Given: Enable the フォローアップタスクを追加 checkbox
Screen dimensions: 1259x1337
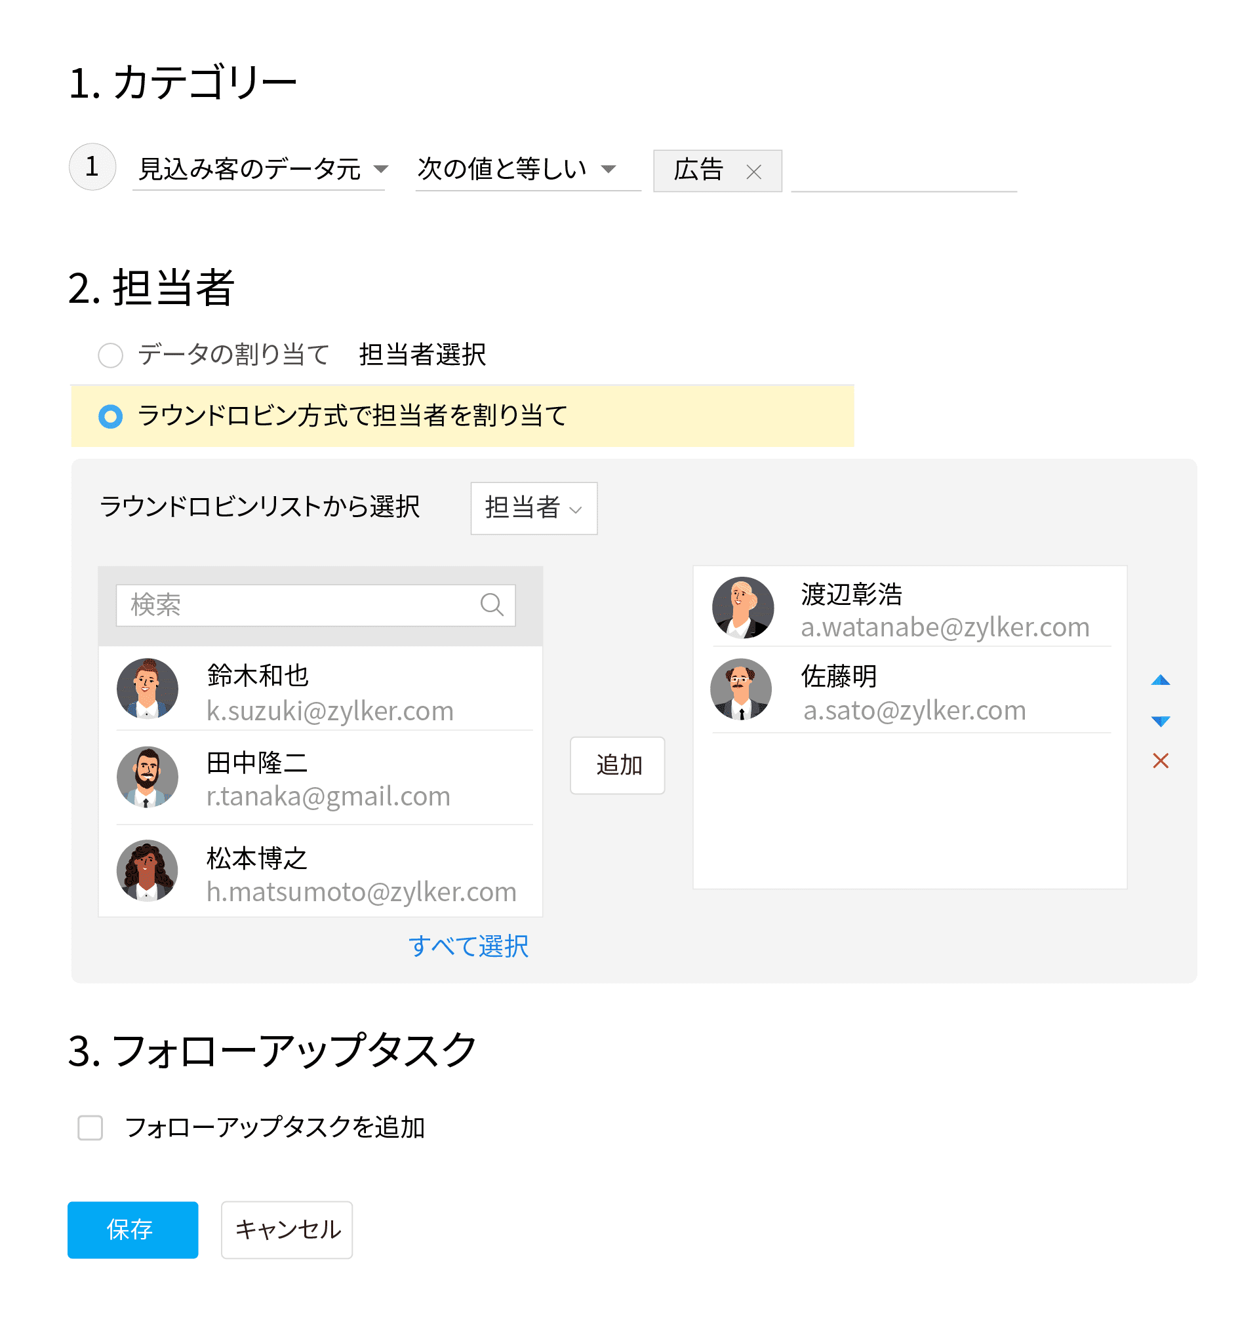Looking at the screenshot, I should point(90,1128).
